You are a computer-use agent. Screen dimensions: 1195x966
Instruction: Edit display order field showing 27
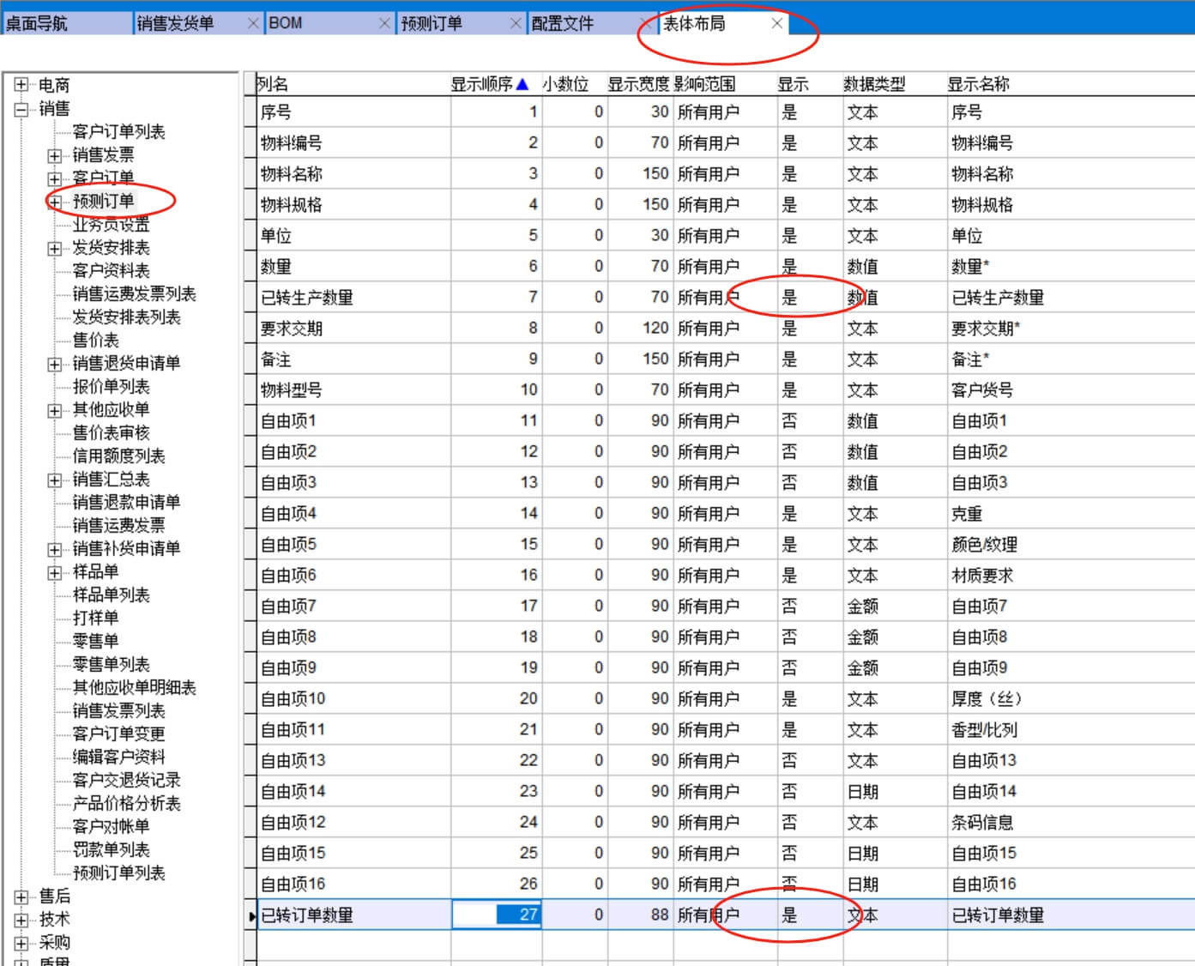coord(498,915)
